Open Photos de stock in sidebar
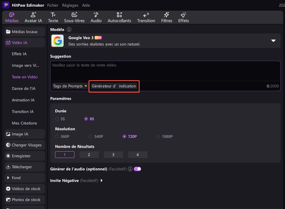This screenshot has height=209, width=285. pyautogui.click(x=25, y=200)
